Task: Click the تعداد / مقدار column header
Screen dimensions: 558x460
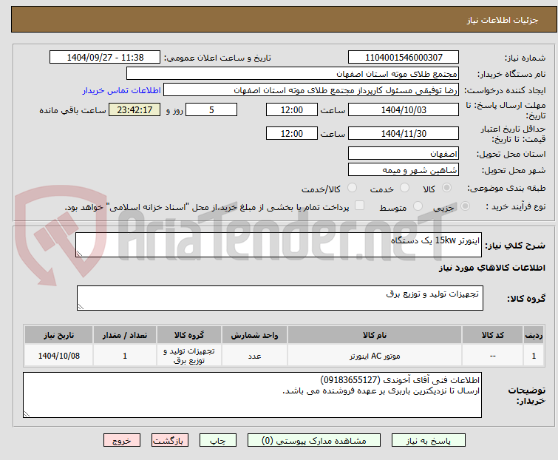Action: [125, 335]
